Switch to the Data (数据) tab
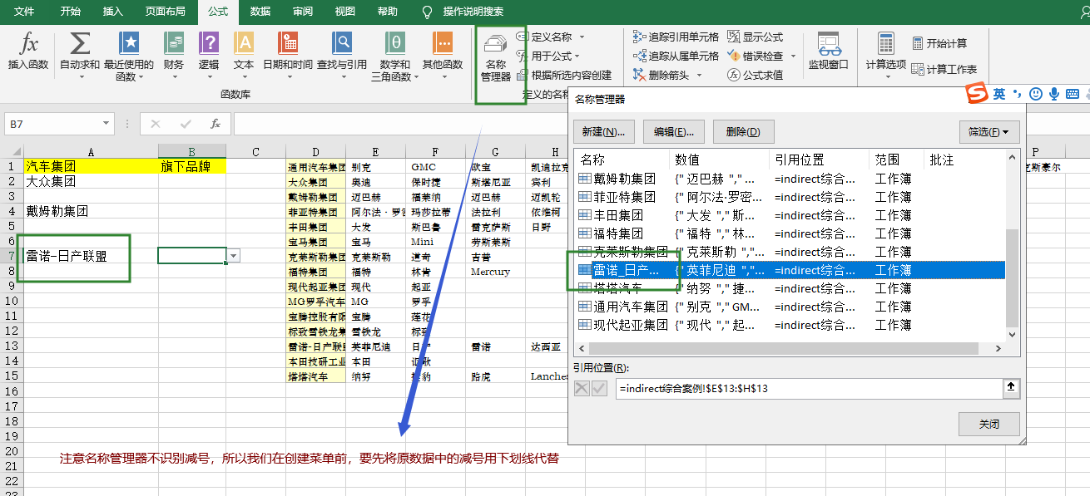The height and width of the screenshot is (496, 1090). pyautogui.click(x=260, y=12)
